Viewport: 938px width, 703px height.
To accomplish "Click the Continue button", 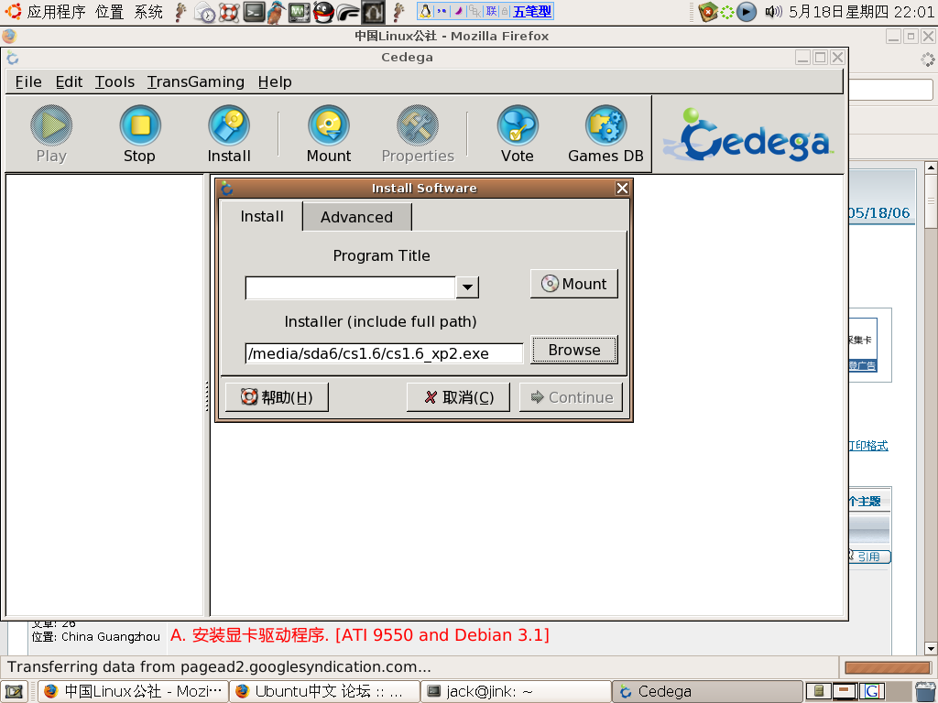I will click(572, 397).
